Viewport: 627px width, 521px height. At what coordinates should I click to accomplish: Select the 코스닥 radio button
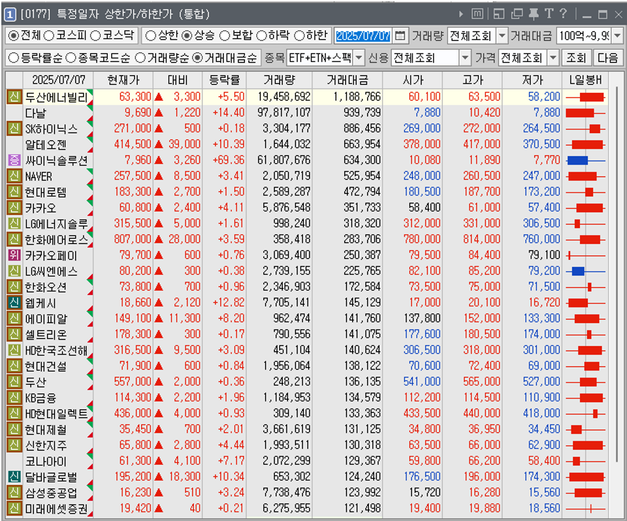[x=95, y=36]
